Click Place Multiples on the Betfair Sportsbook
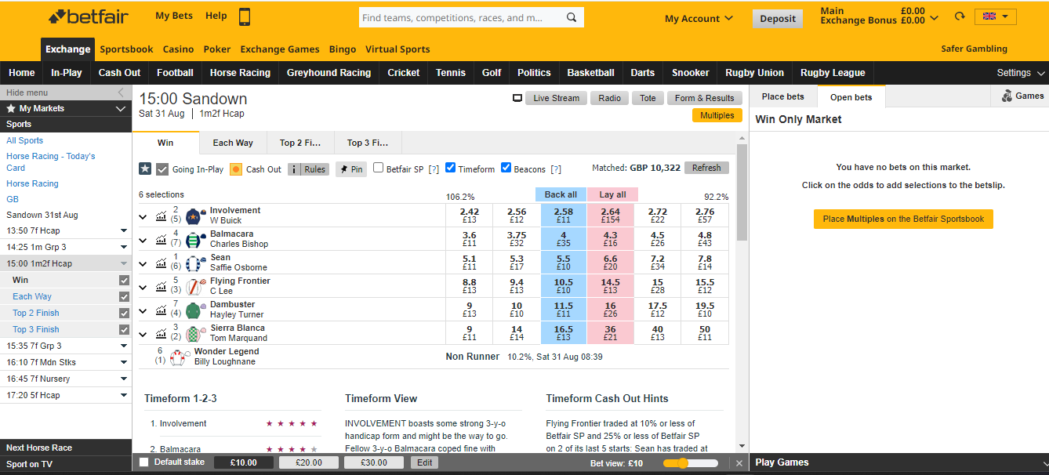Screen dimensions: 1049x475 coord(903,219)
